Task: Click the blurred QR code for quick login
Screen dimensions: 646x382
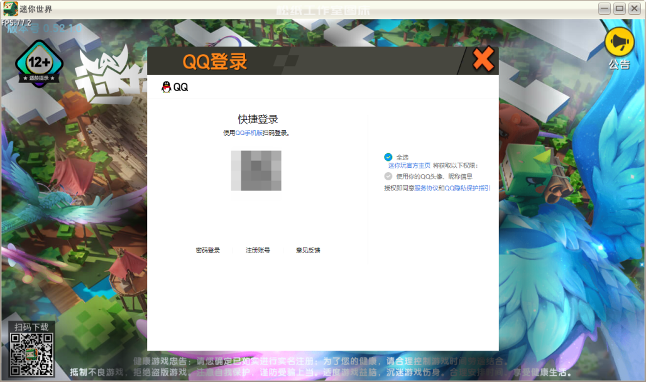Action: click(256, 171)
